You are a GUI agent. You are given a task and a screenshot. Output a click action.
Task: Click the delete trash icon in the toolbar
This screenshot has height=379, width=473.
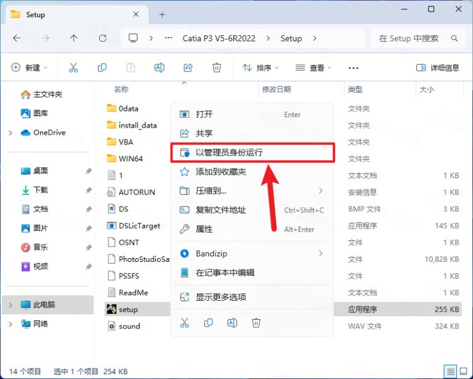coord(217,68)
